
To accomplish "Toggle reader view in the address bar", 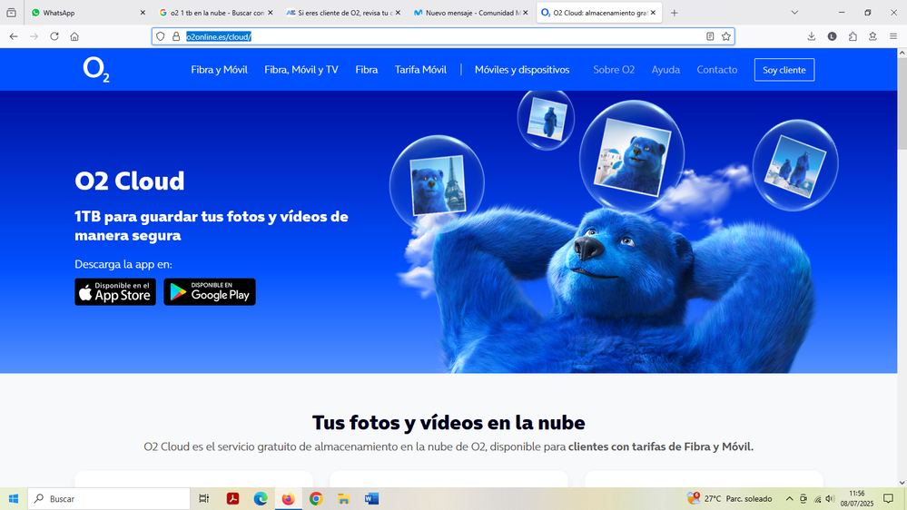I will click(x=710, y=36).
